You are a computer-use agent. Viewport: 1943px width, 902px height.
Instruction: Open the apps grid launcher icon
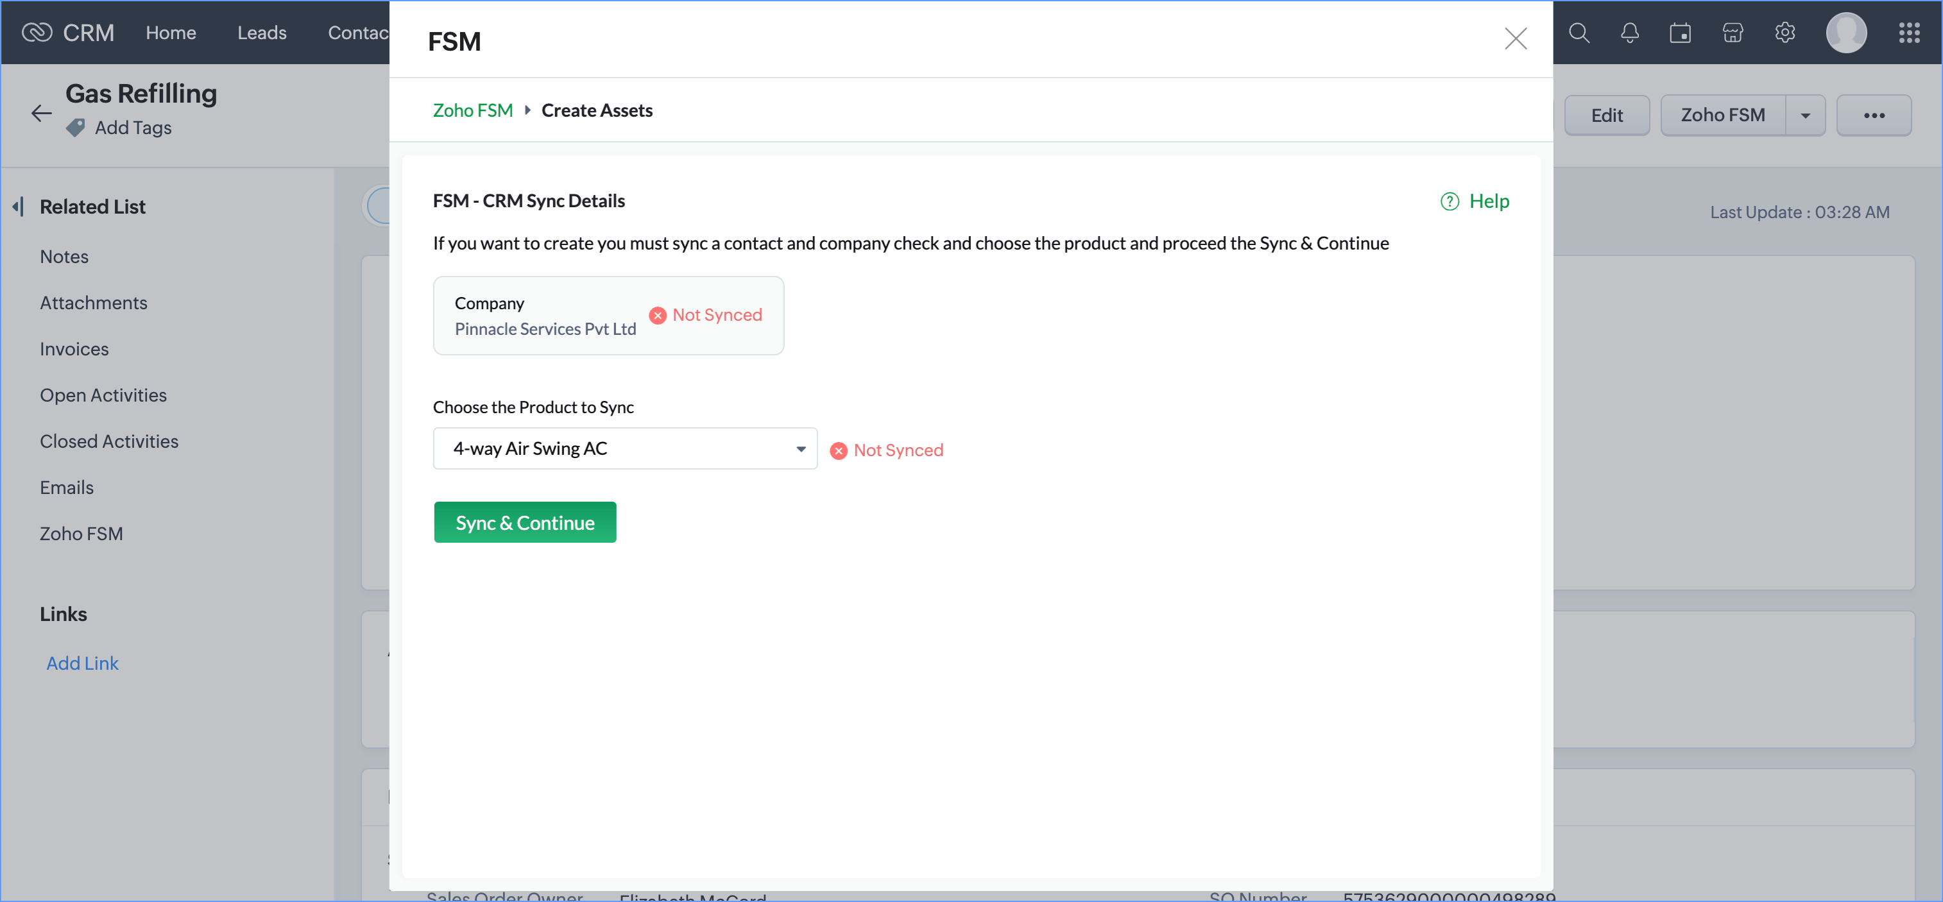point(1908,33)
